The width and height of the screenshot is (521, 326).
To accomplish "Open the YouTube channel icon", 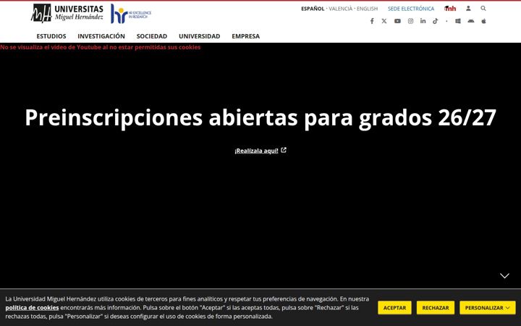I will click(x=397, y=21).
